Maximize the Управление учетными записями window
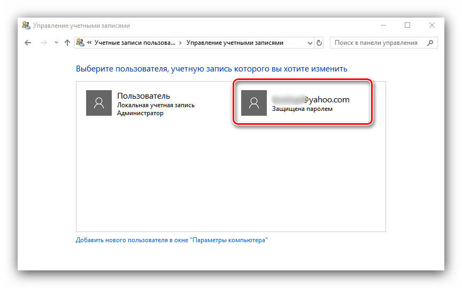Screen dimensions: 462x288 407,25
